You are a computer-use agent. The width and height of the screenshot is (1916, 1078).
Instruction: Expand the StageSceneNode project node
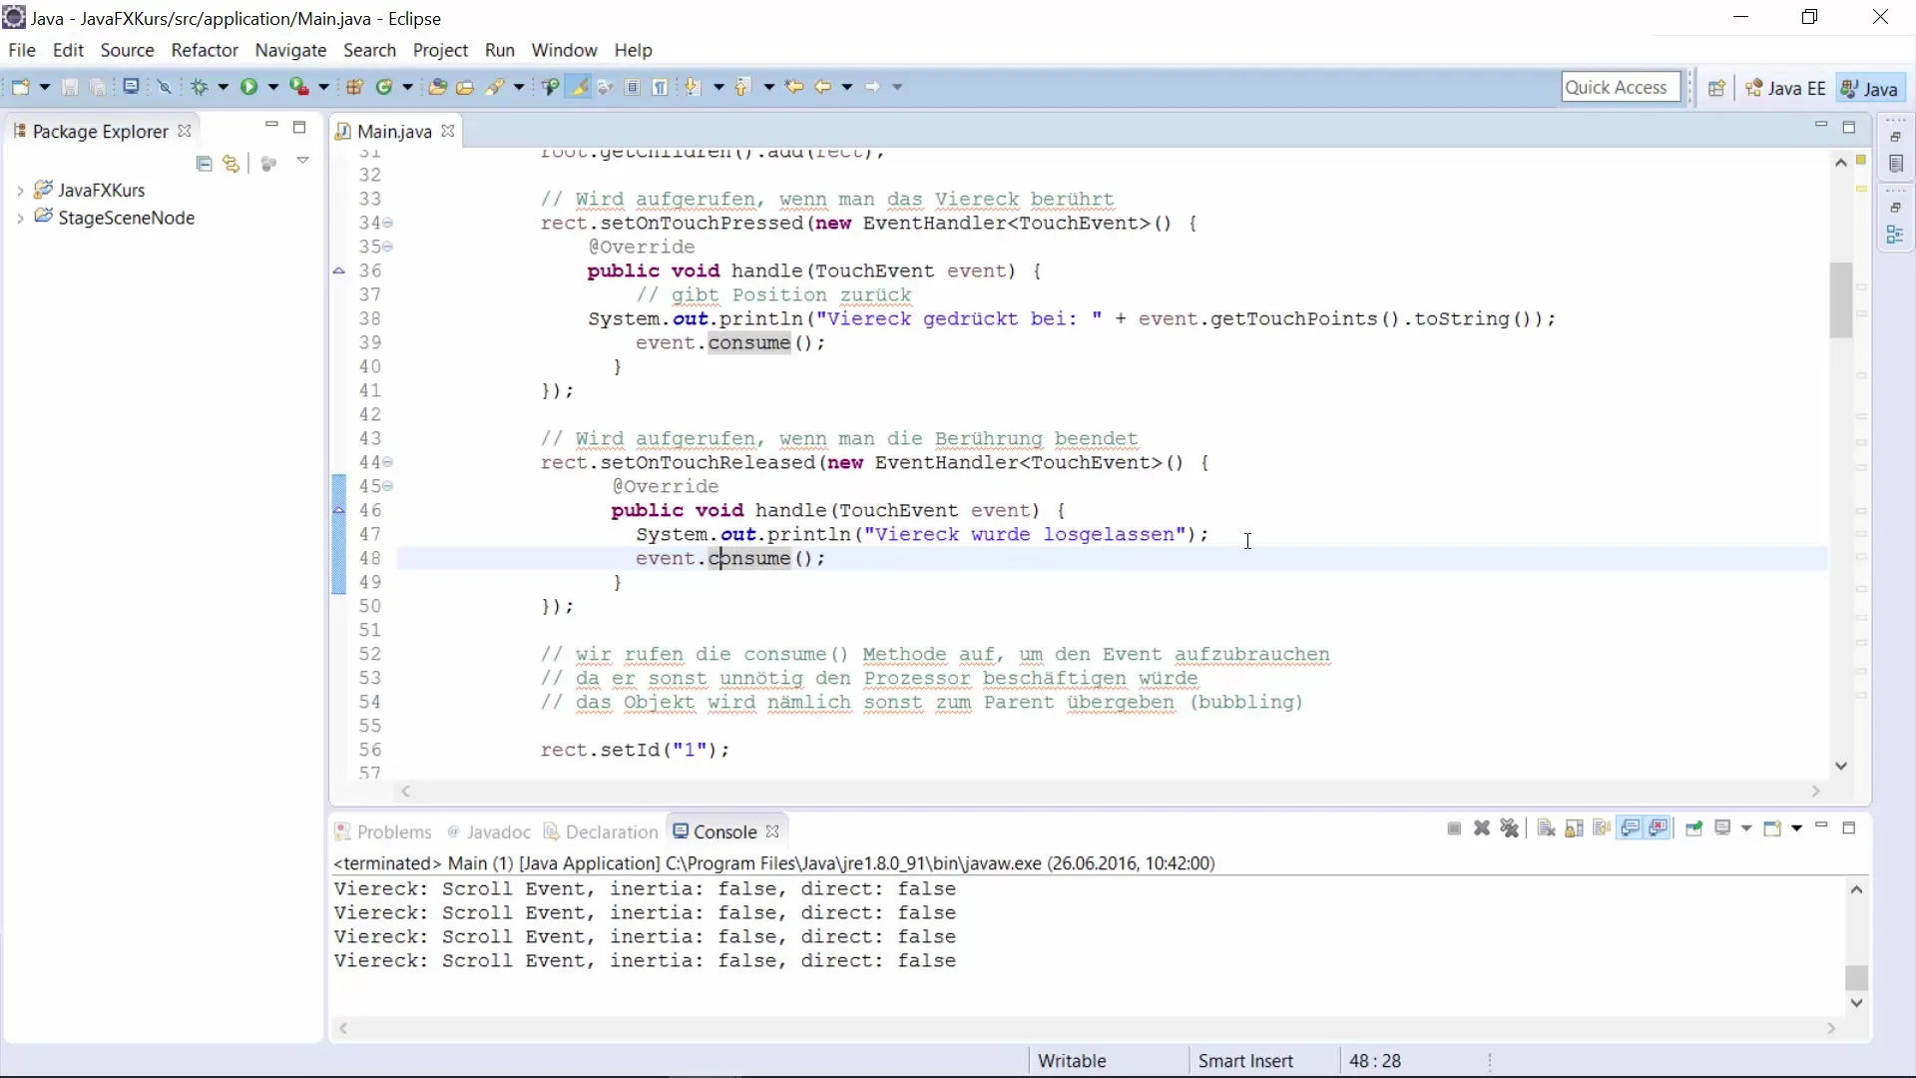pos(20,218)
